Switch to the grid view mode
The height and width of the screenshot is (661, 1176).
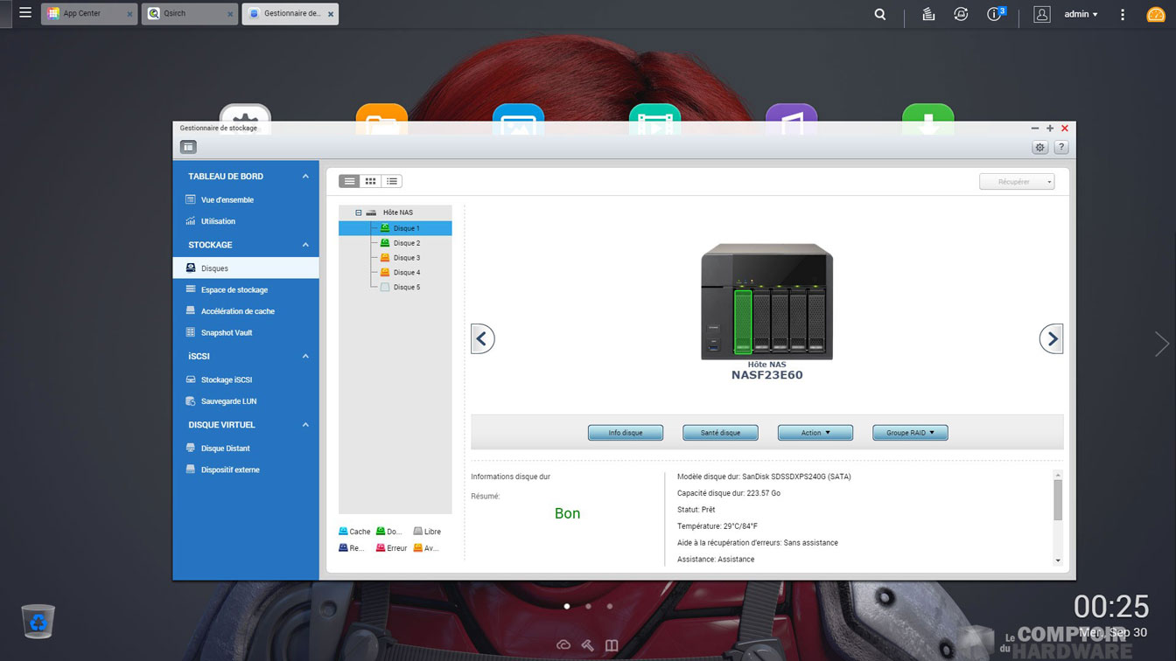370,181
